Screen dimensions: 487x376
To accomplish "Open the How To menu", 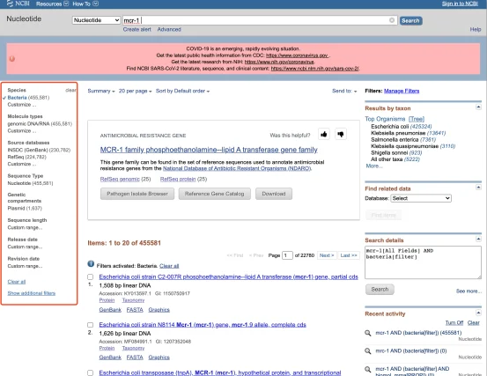I will pos(85,4).
